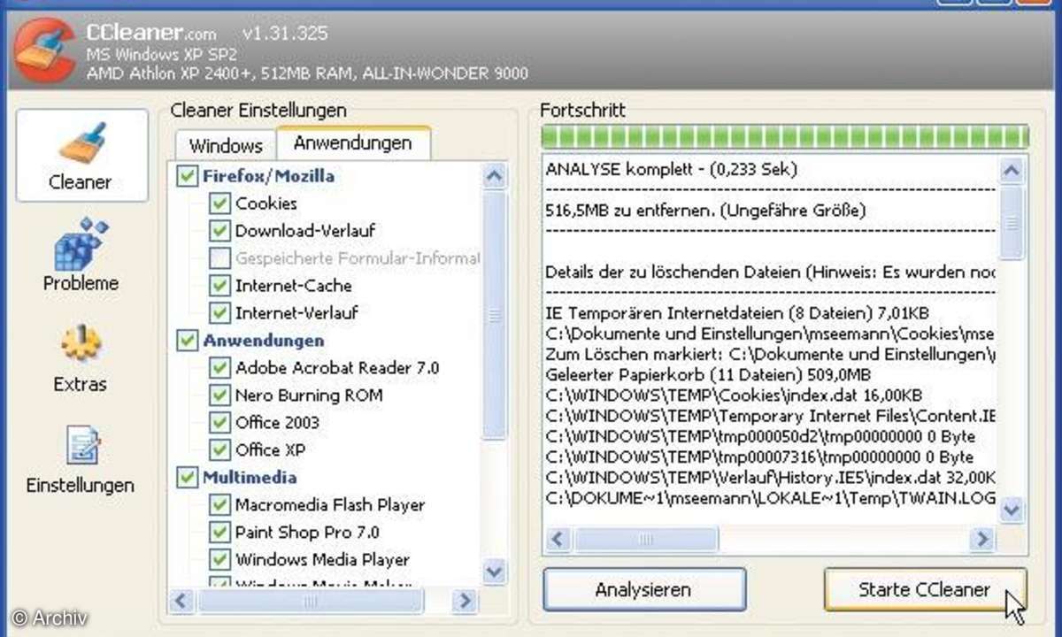Select 'tmp00007316\tmp00000000 0 Byte' line
The image size is (1062, 637).
(759, 457)
